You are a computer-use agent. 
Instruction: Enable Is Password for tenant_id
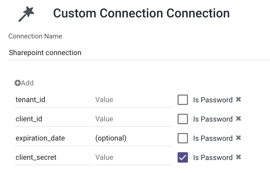pos(183,99)
